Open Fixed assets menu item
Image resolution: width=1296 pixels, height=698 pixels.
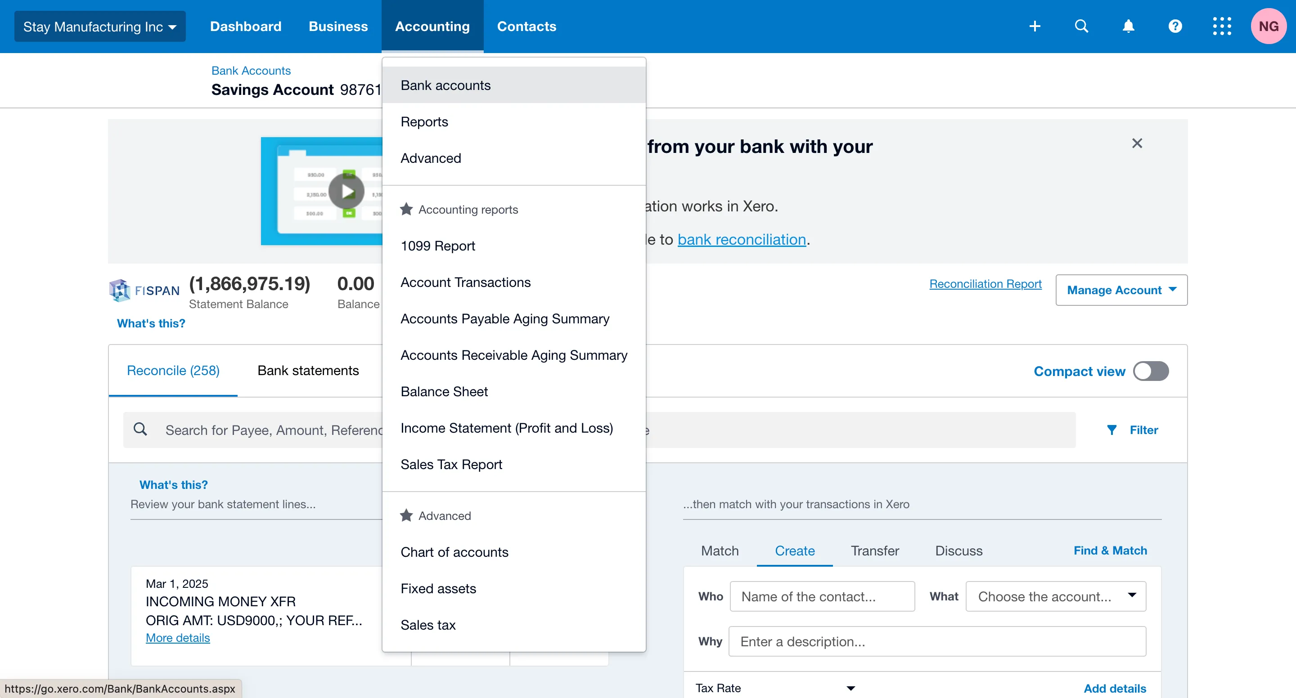(x=513, y=588)
